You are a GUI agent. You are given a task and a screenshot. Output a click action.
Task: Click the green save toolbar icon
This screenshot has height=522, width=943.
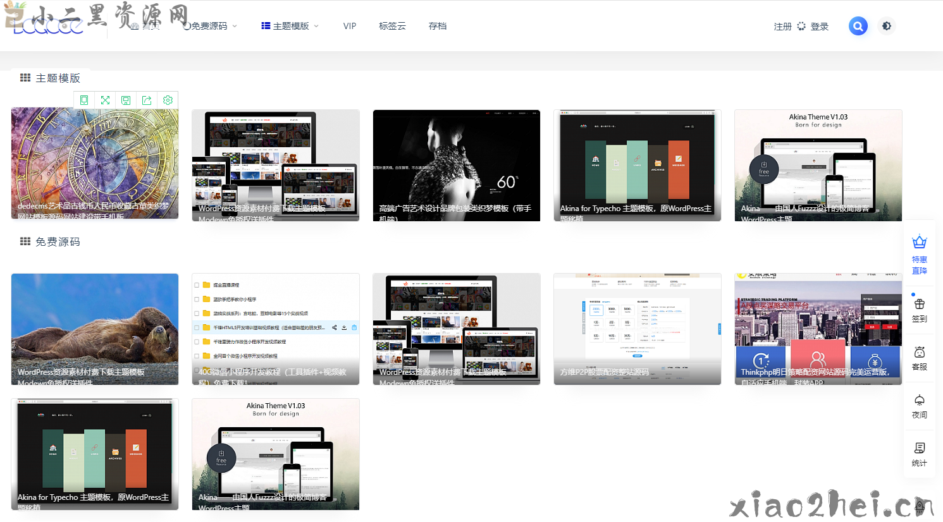(x=126, y=100)
